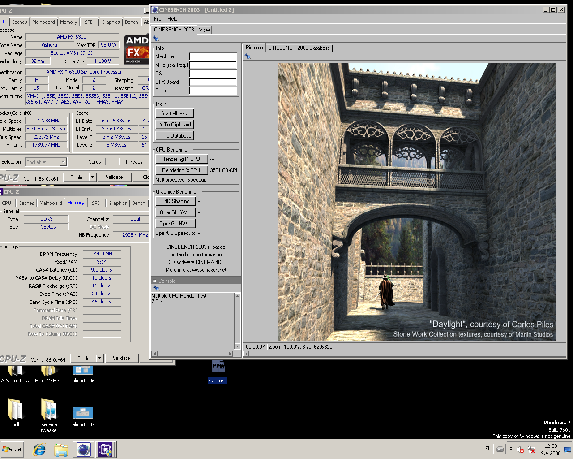Image resolution: width=573 pixels, height=459 pixels.
Task: Click the CINEBENCH window title bar icon
Action: pyautogui.click(x=155, y=9)
